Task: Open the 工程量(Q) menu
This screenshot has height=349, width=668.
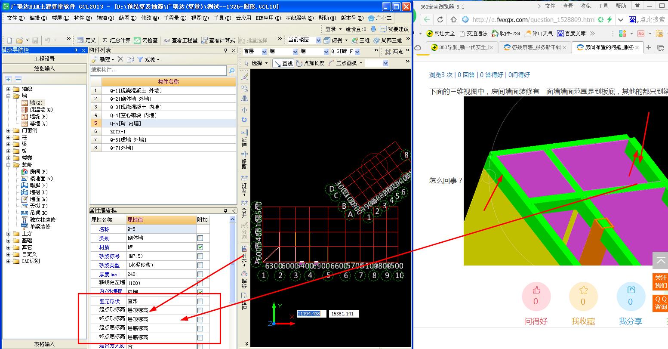Action: click(175, 18)
